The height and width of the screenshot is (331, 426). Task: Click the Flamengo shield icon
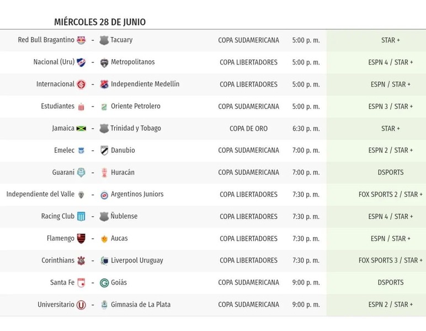pyautogui.click(x=81, y=238)
